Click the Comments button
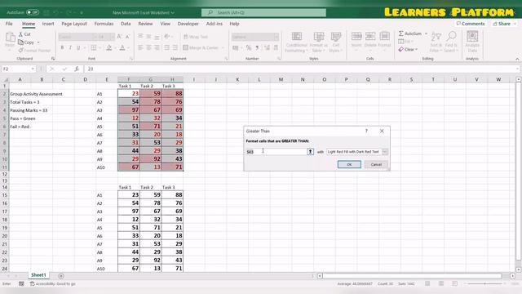This screenshot has height=294, width=522. [x=470, y=24]
